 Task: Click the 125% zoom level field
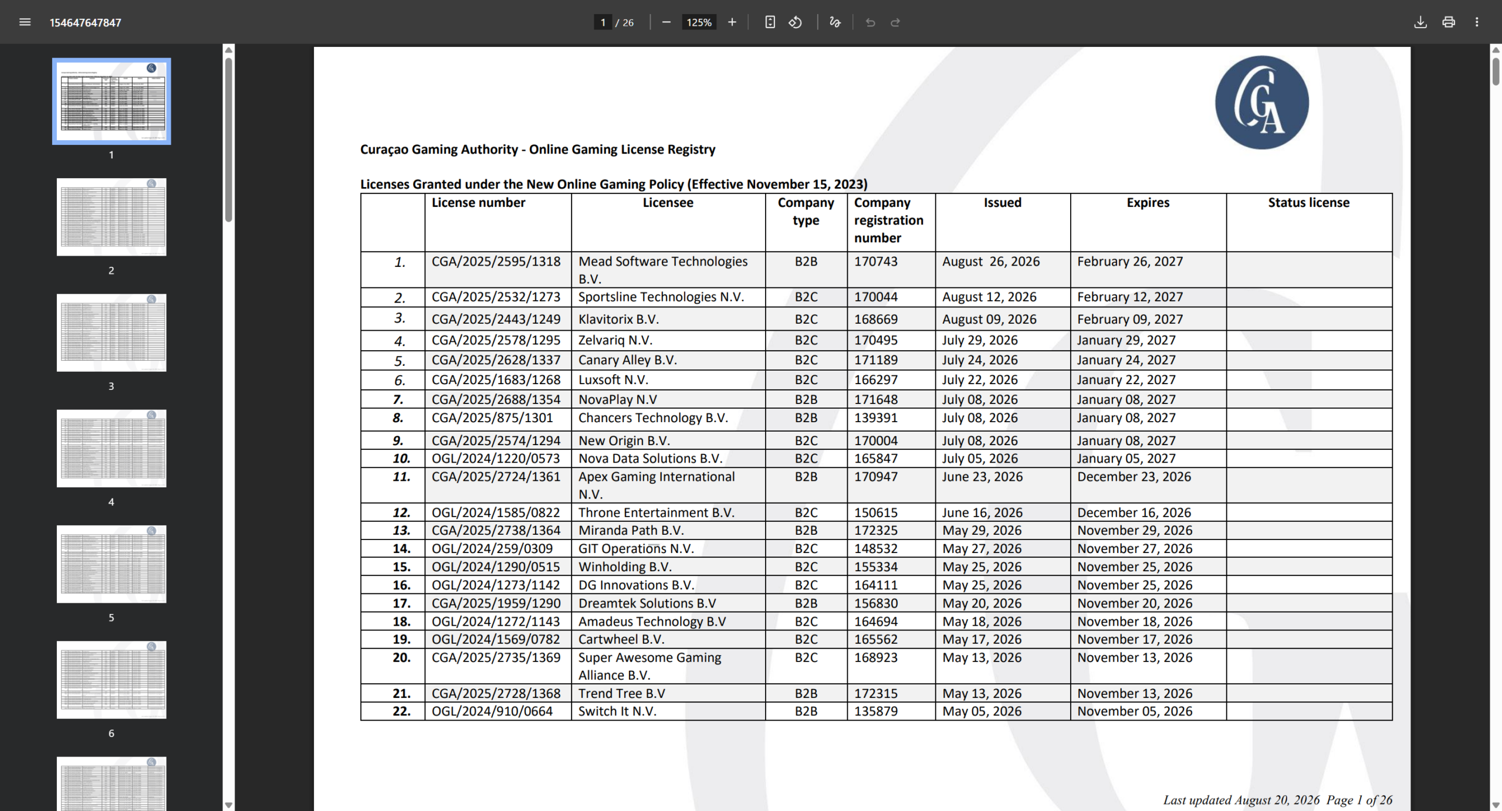pyautogui.click(x=699, y=22)
